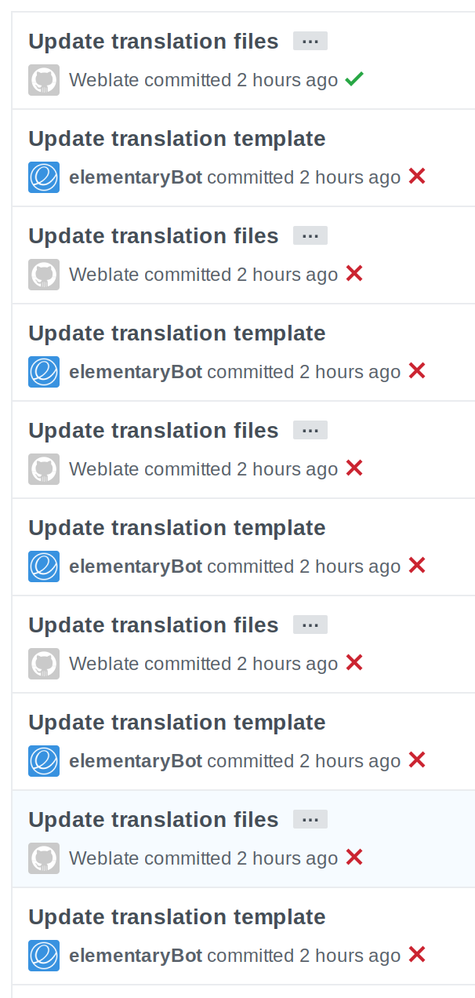
Task: Expand the first commit's full message with ellipsis
Action: 310,40
